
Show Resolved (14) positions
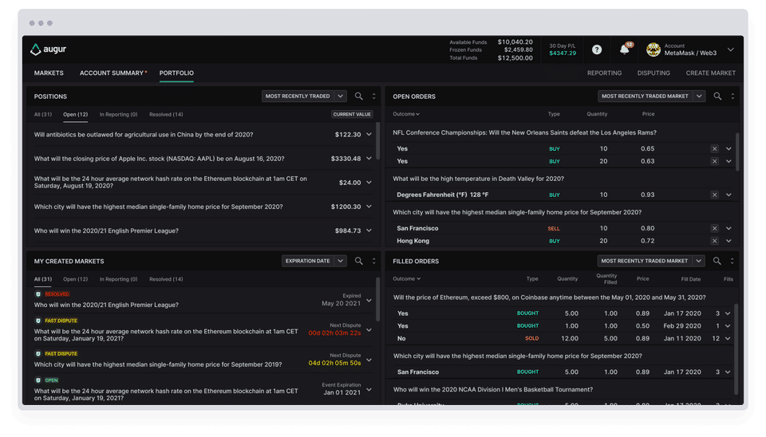point(166,114)
